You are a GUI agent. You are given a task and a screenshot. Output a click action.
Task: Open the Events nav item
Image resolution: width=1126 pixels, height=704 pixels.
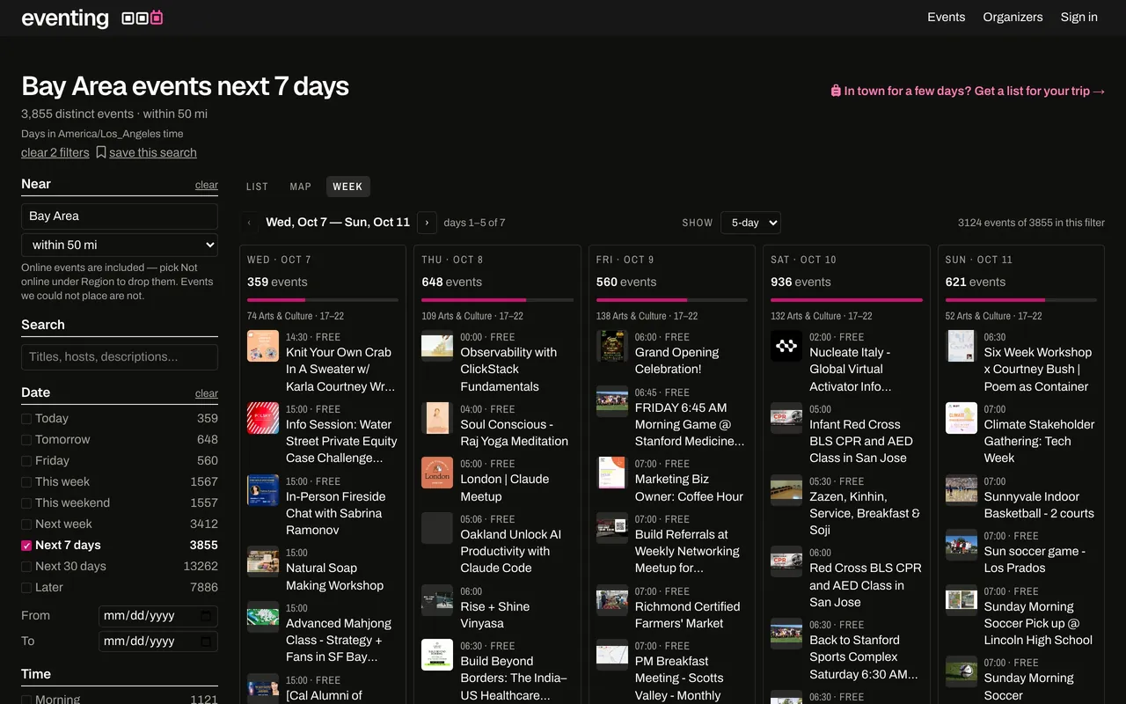click(947, 17)
